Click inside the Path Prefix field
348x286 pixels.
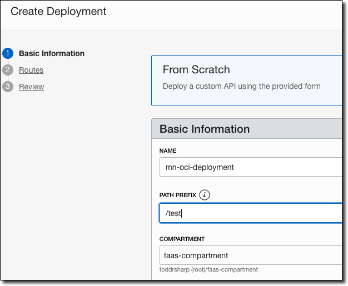click(x=250, y=213)
